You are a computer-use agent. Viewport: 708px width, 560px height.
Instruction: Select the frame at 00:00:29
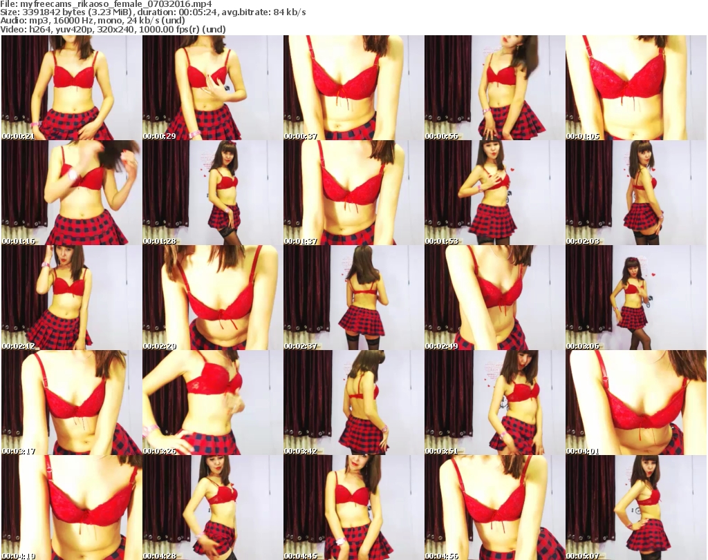(212, 88)
